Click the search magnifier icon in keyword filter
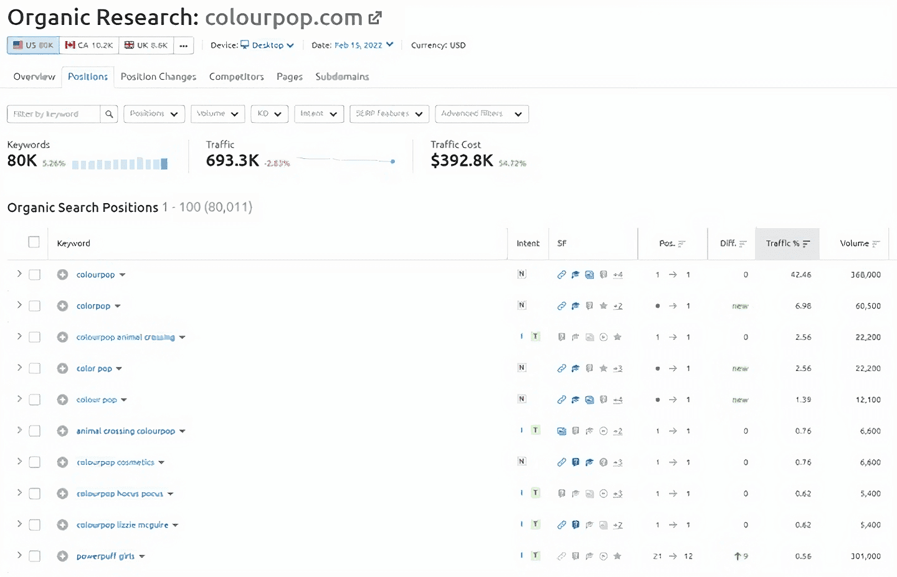 point(109,114)
